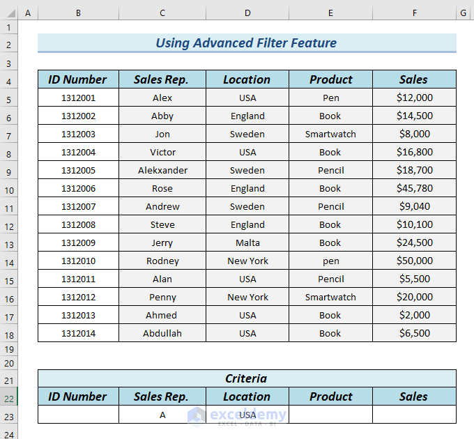Click the 'Using Advanced Filter Feature' title cell
Screen dimensions: 474x439
[246, 43]
